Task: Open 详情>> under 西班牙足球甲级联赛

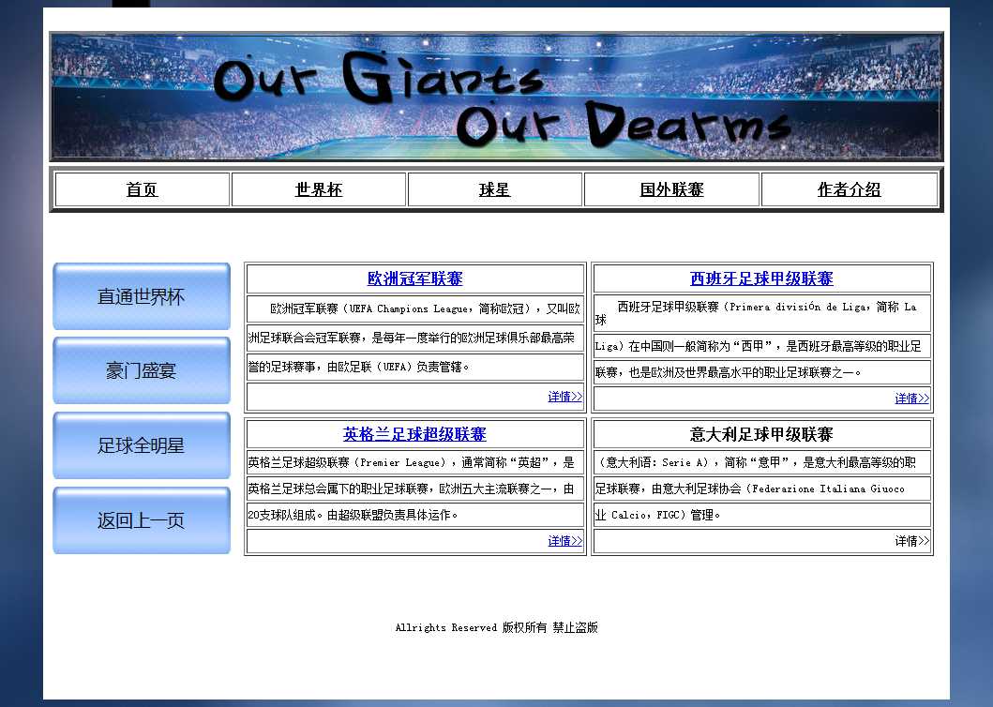Action: (911, 399)
